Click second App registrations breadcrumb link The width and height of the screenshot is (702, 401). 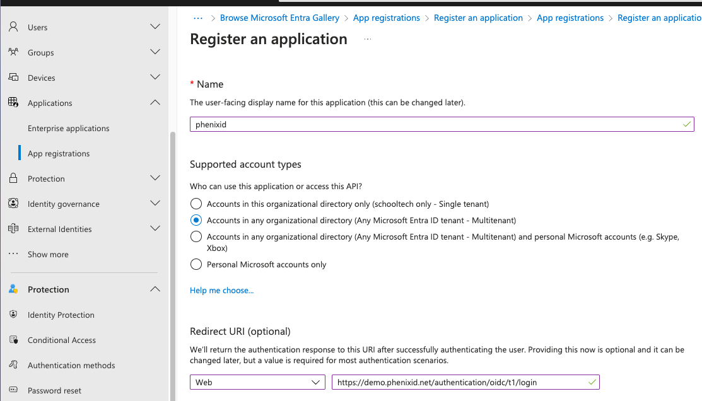click(570, 18)
